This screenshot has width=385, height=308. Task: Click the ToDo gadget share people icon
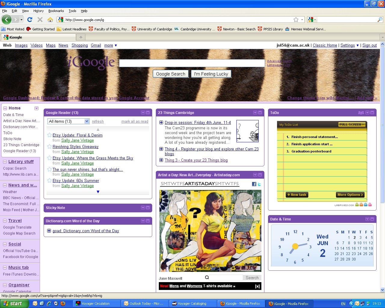pos(361,113)
